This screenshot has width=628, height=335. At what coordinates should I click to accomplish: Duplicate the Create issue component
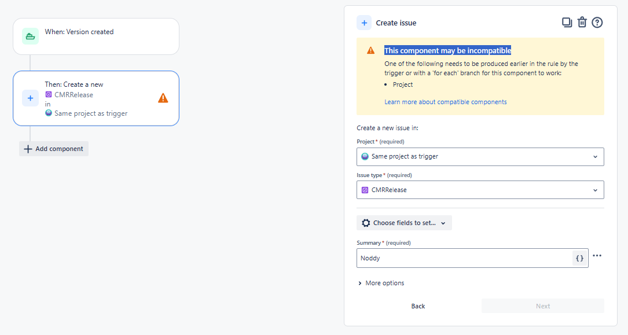tap(567, 21)
